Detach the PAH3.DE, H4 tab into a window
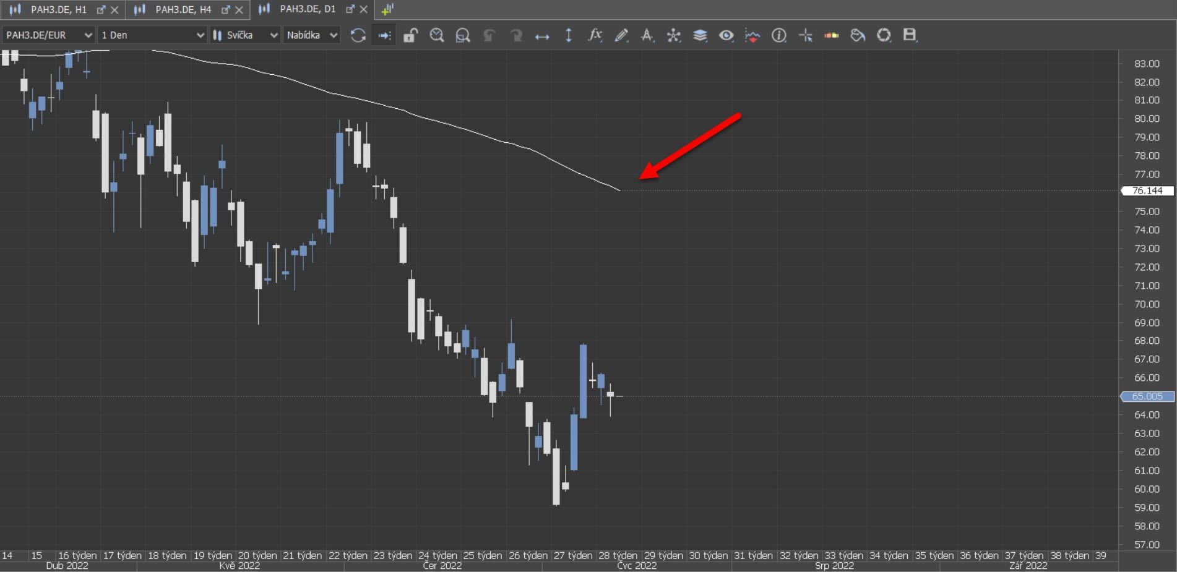 pyautogui.click(x=226, y=9)
